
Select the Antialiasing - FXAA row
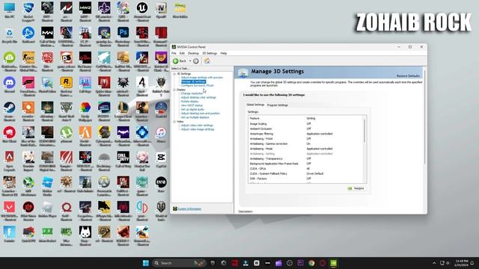tap(306, 139)
